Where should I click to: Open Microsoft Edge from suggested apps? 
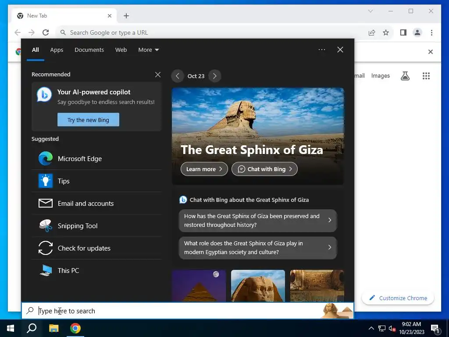[96, 158]
